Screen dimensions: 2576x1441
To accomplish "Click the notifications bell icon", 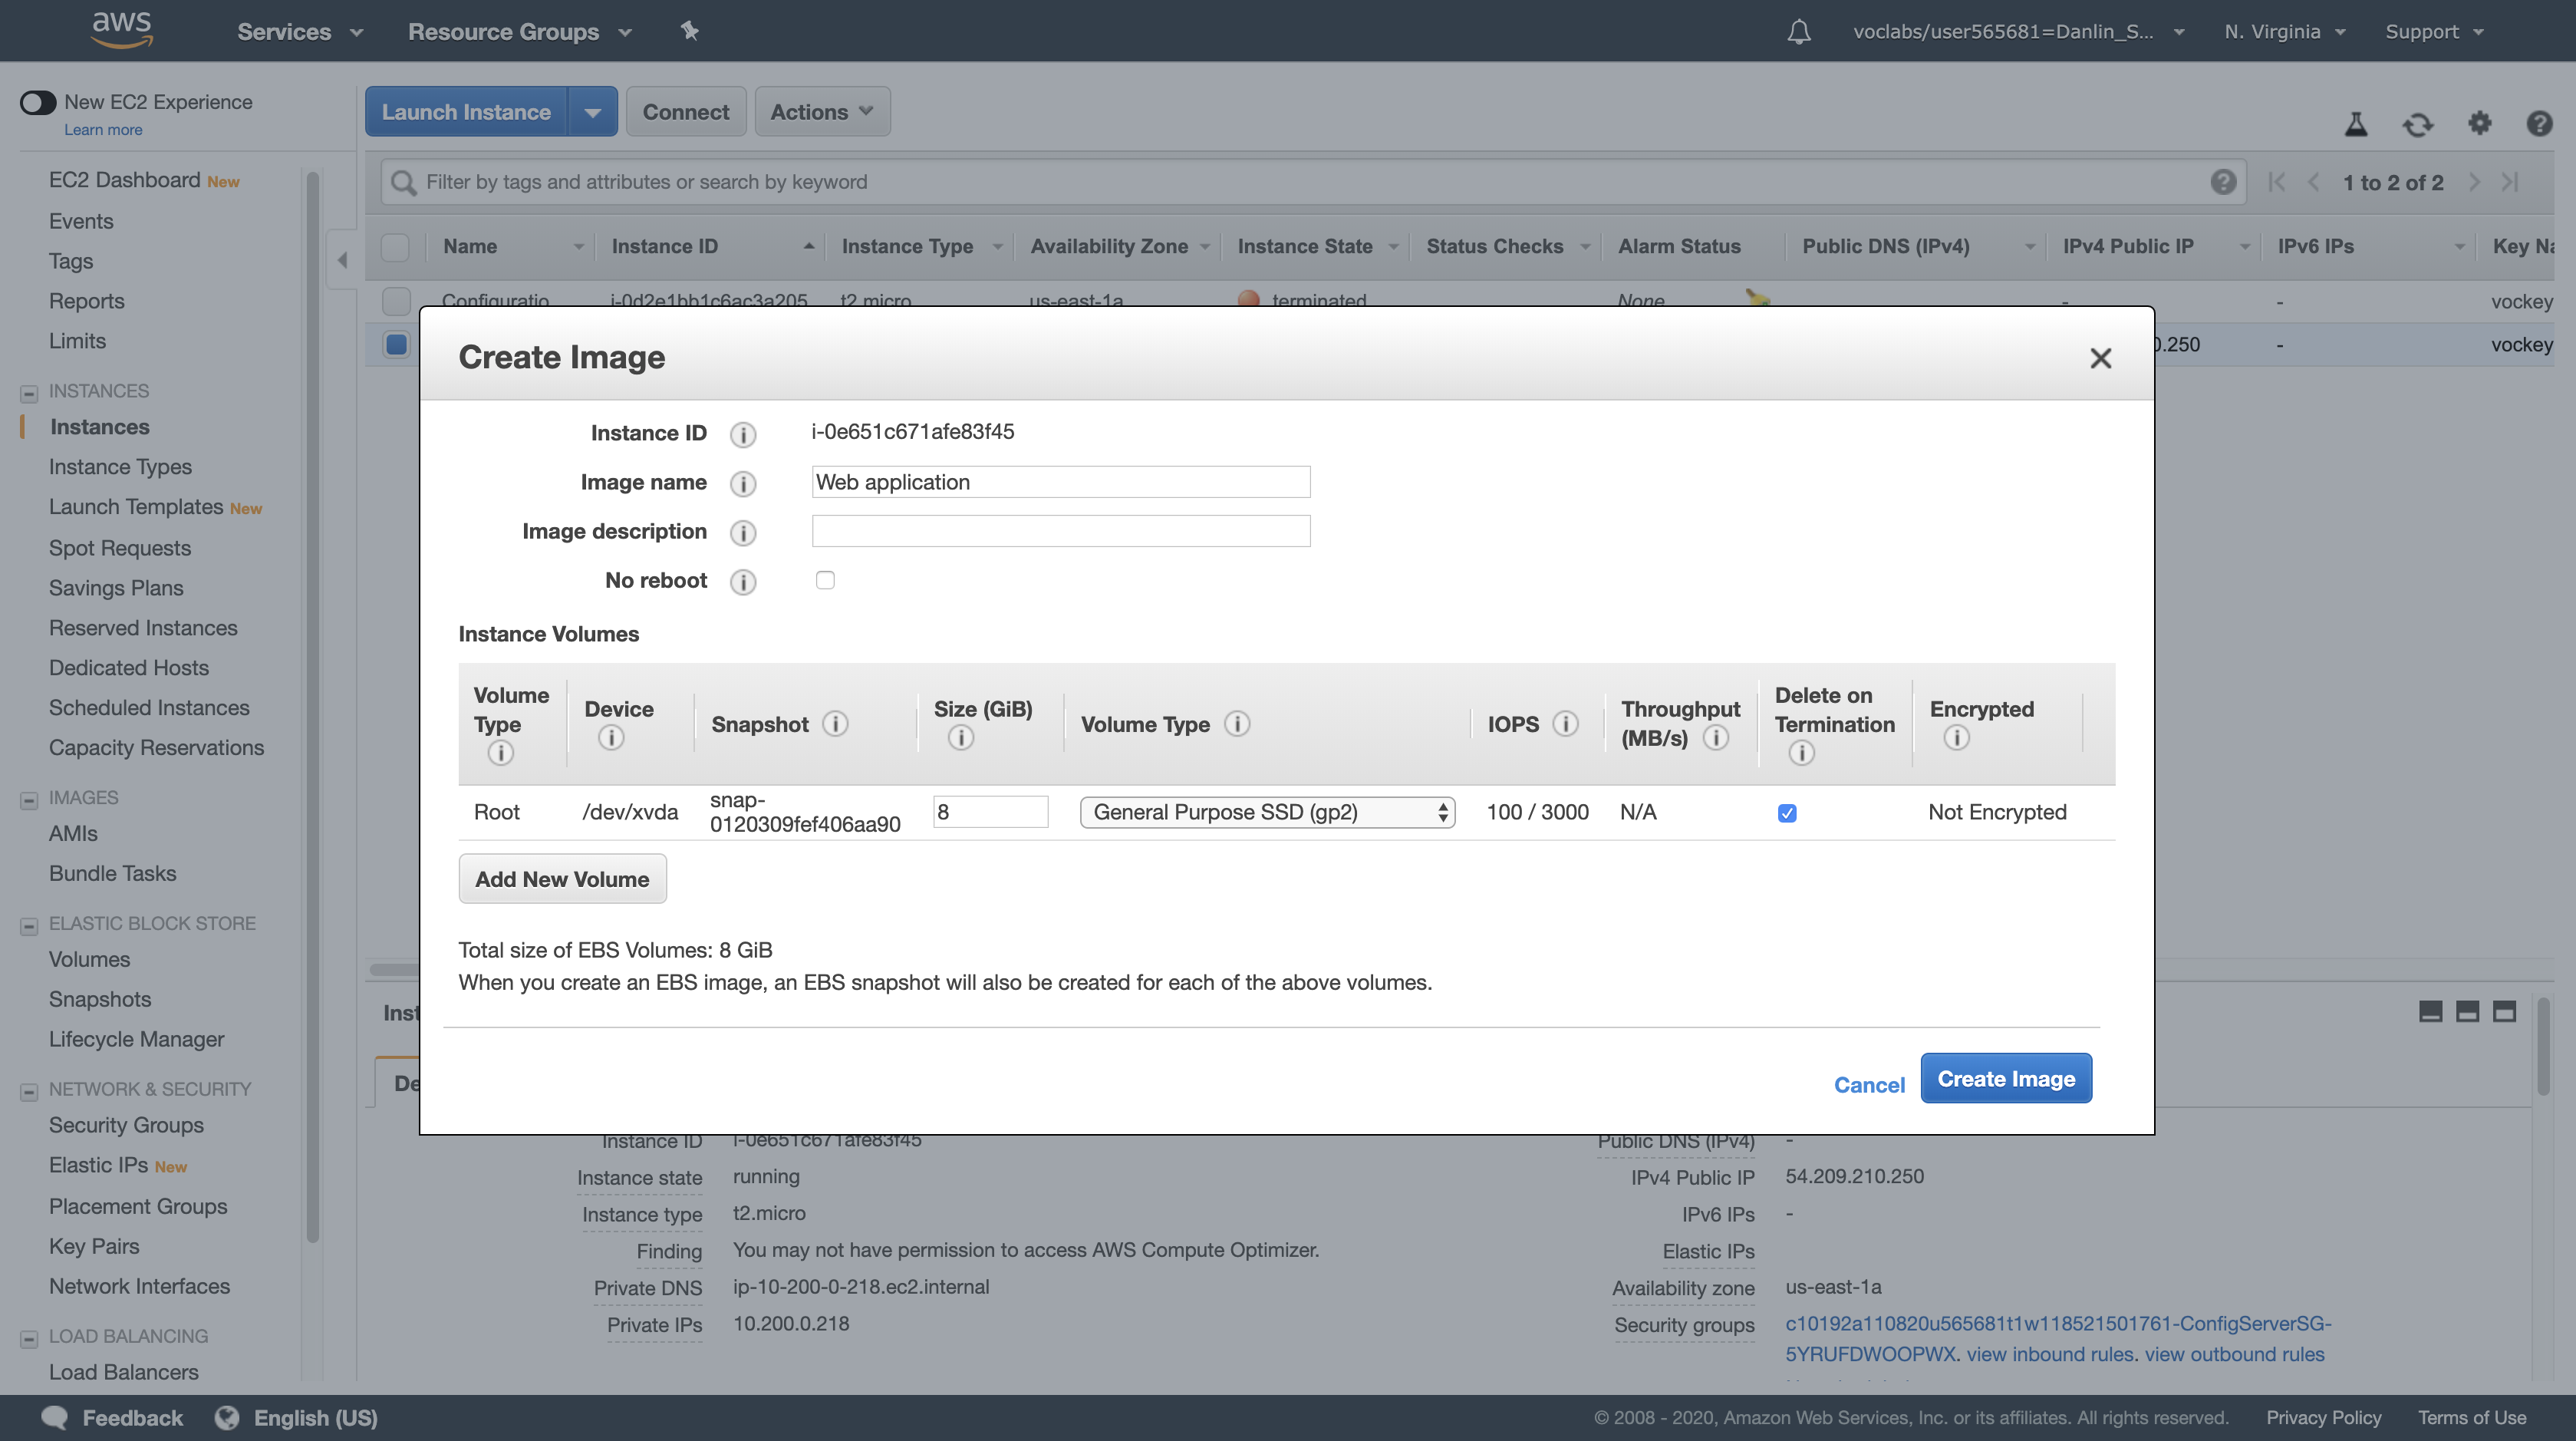I will 1798,32.
